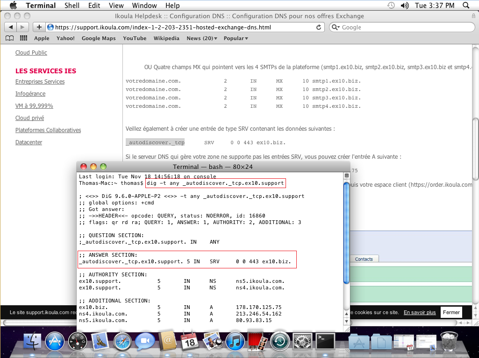Launch Mail from the Dock

(x=100, y=341)
